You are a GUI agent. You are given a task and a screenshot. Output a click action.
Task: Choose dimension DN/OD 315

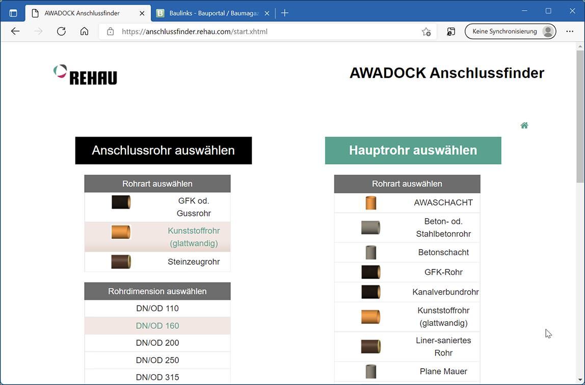157,377
